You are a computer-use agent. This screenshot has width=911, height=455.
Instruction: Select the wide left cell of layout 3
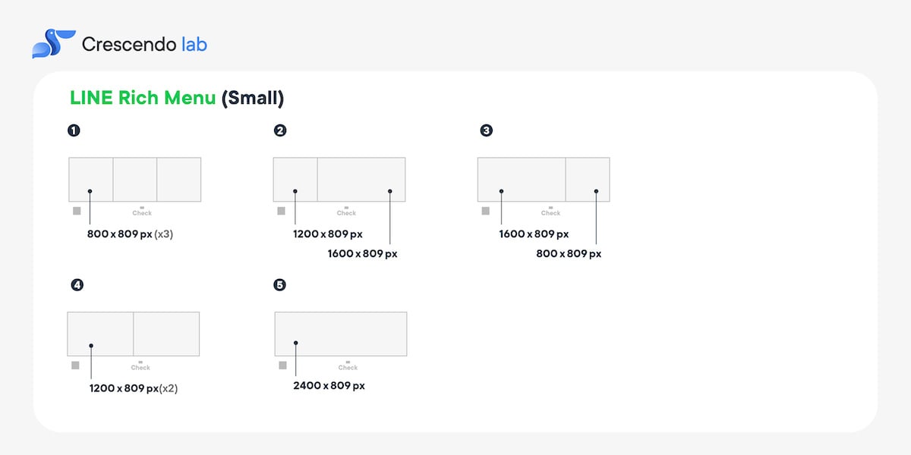(x=522, y=179)
